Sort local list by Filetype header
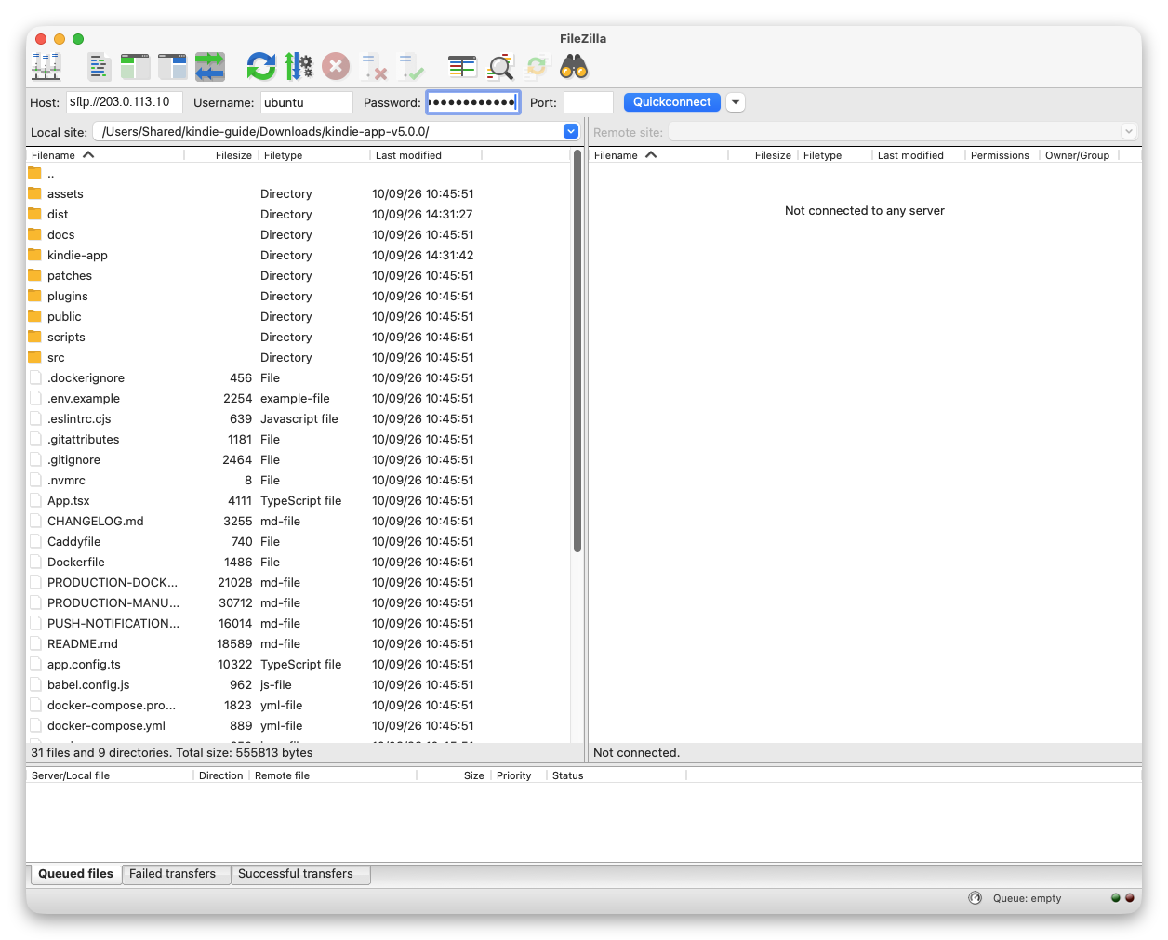This screenshot has height=940, width=1168. pos(313,155)
